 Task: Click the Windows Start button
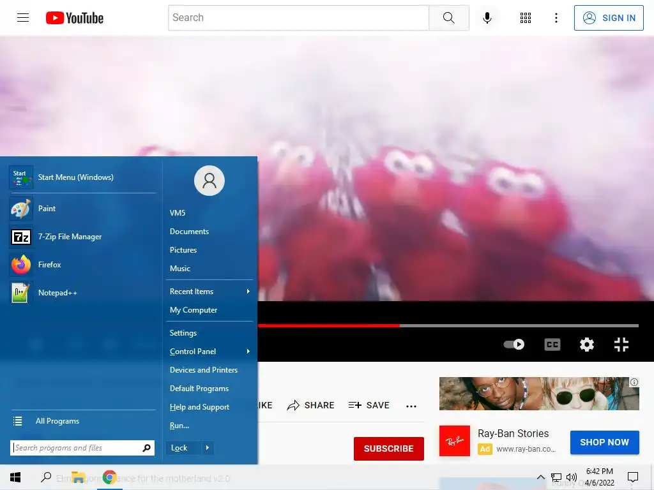point(15,477)
